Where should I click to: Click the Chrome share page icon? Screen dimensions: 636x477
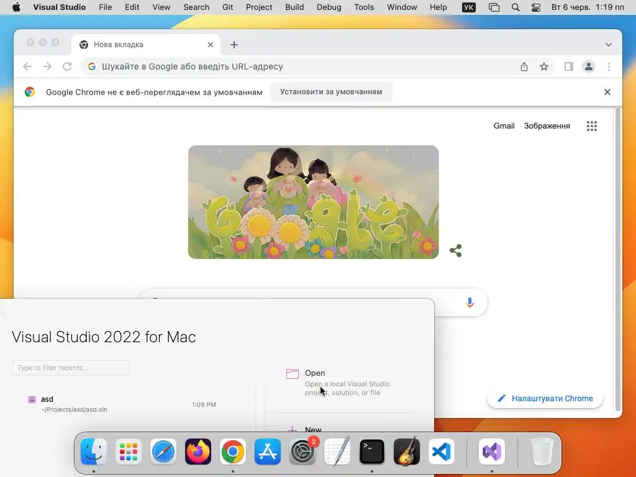tap(524, 66)
